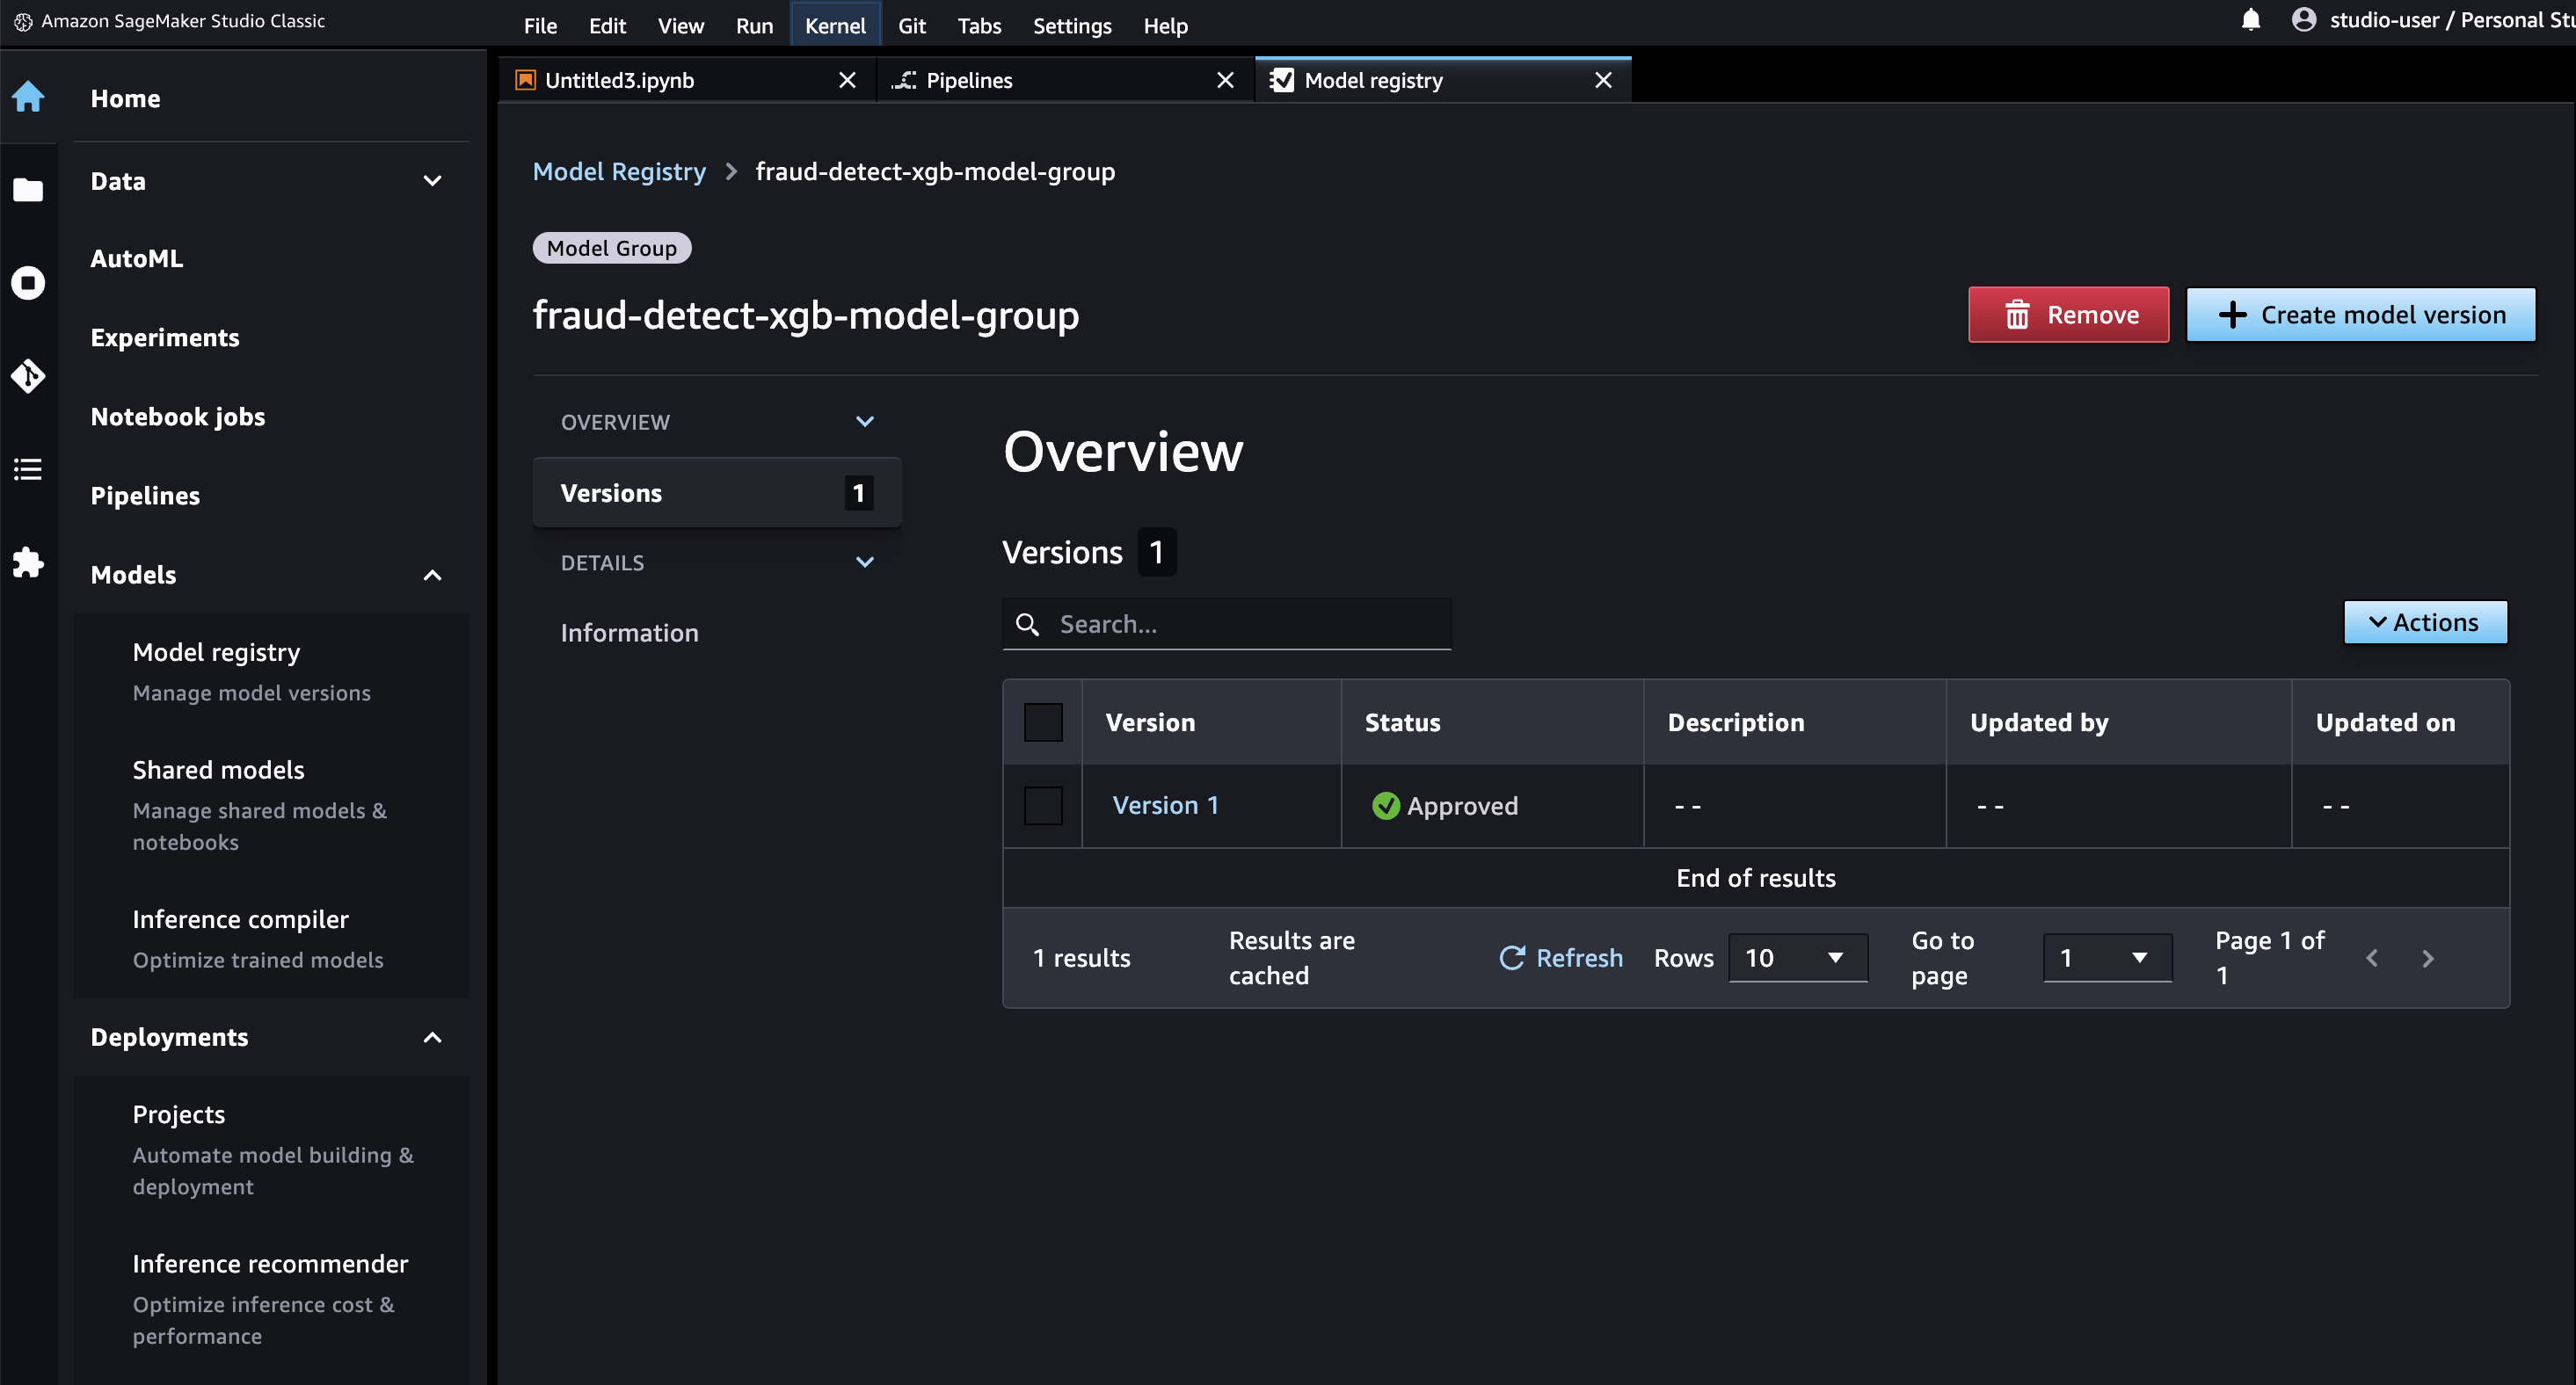The height and width of the screenshot is (1385, 2576).
Task: Select all versions via header checkbox
Action: [1043, 722]
